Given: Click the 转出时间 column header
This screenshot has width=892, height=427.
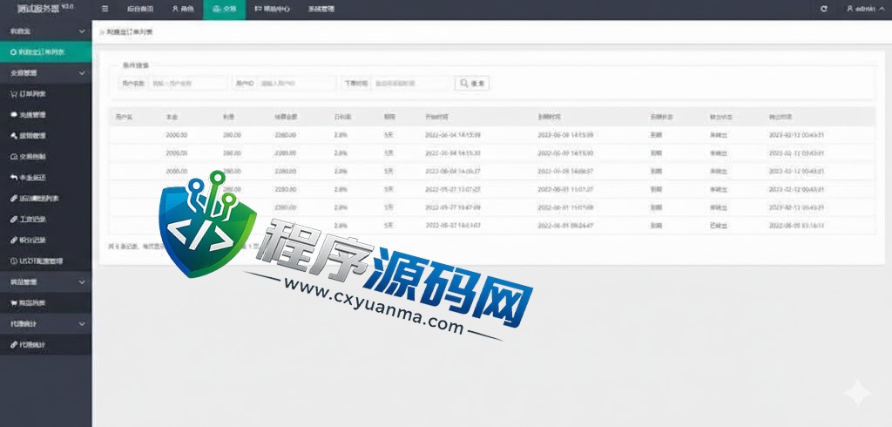Looking at the screenshot, I should [780, 117].
